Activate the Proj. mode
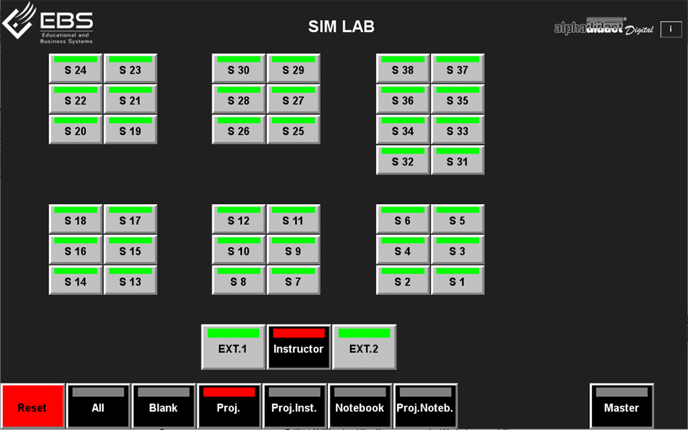 coord(228,407)
